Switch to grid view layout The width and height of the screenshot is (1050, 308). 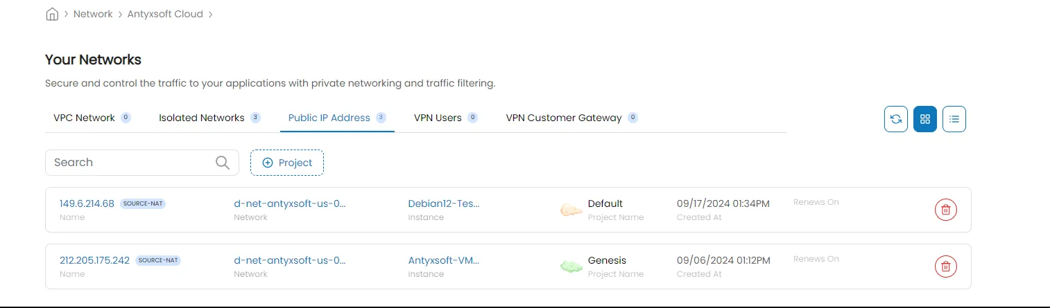924,119
